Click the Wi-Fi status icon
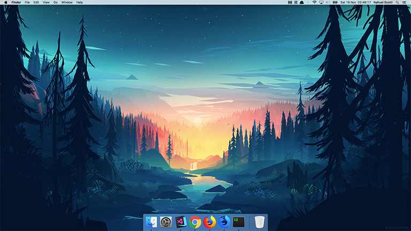411x231 pixels. tap(314, 2)
